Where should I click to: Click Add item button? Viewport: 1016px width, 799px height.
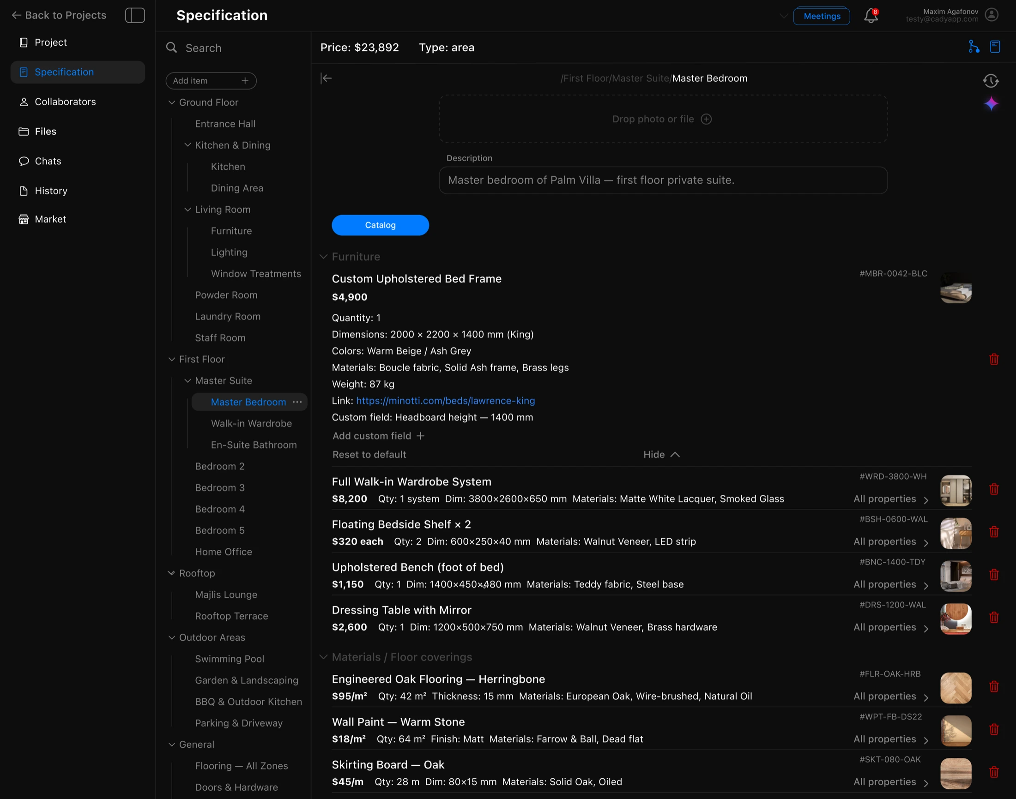[x=211, y=80]
